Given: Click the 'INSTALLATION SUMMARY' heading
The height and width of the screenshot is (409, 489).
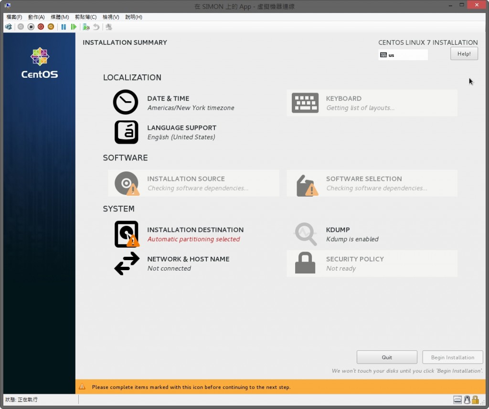Looking at the screenshot, I should [x=125, y=42].
